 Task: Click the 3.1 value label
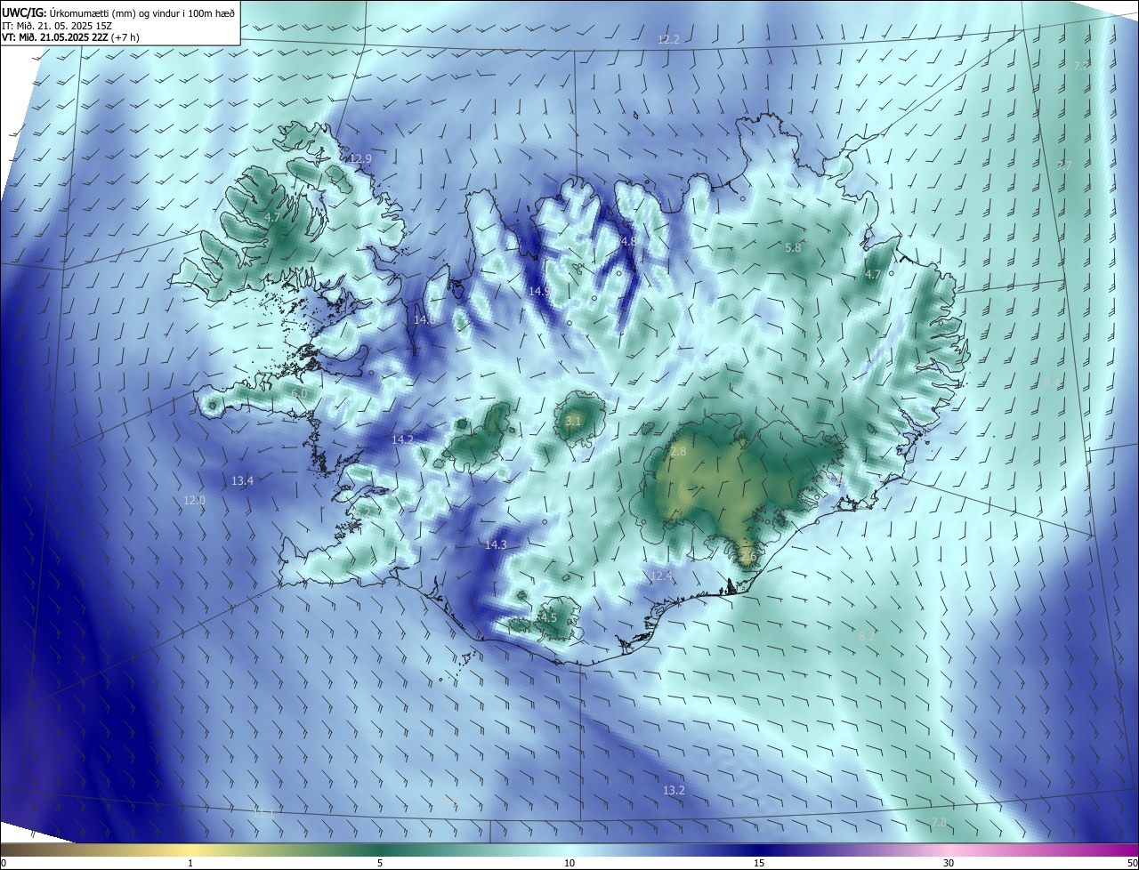(573, 421)
